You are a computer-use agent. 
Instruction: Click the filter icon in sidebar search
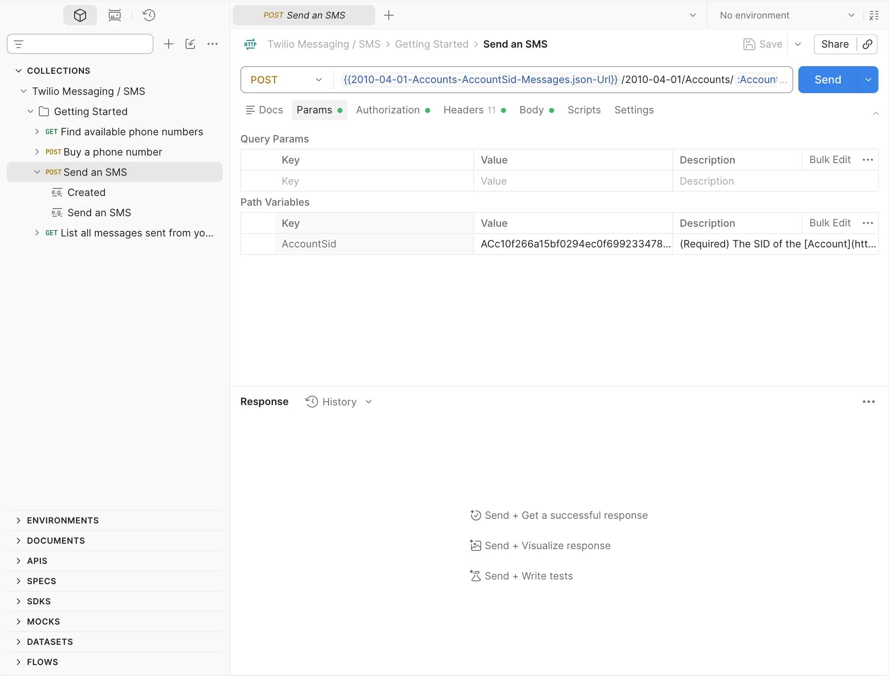tap(19, 44)
